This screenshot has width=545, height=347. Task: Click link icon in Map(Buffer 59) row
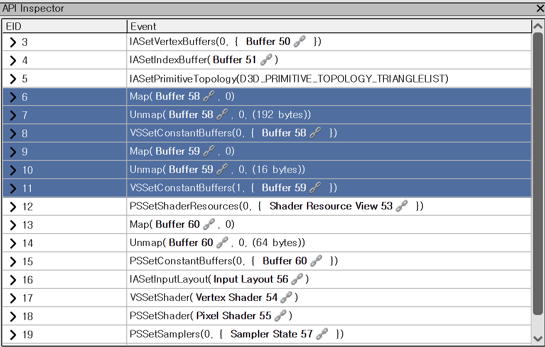click(209, 151)
